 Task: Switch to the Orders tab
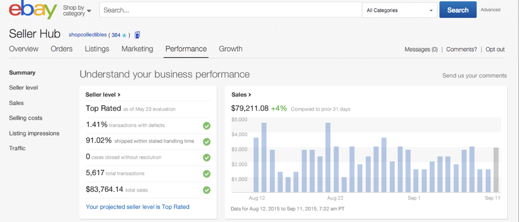pos(62,49)
